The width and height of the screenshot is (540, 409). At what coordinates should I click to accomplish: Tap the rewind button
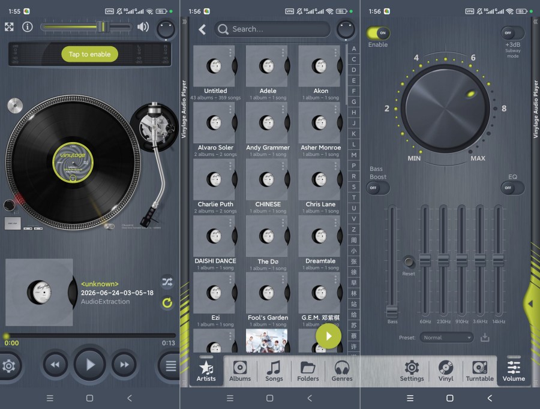(55, 365)
